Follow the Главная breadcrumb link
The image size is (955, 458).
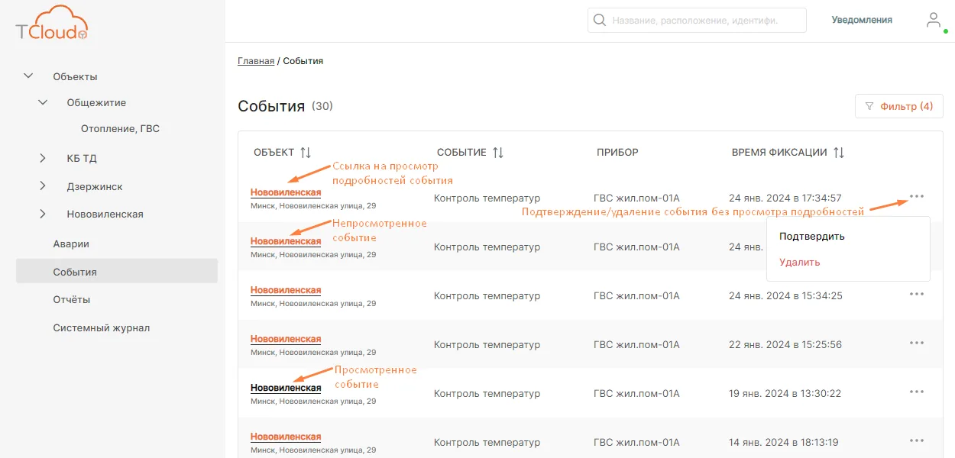click(x=256, y=61)
